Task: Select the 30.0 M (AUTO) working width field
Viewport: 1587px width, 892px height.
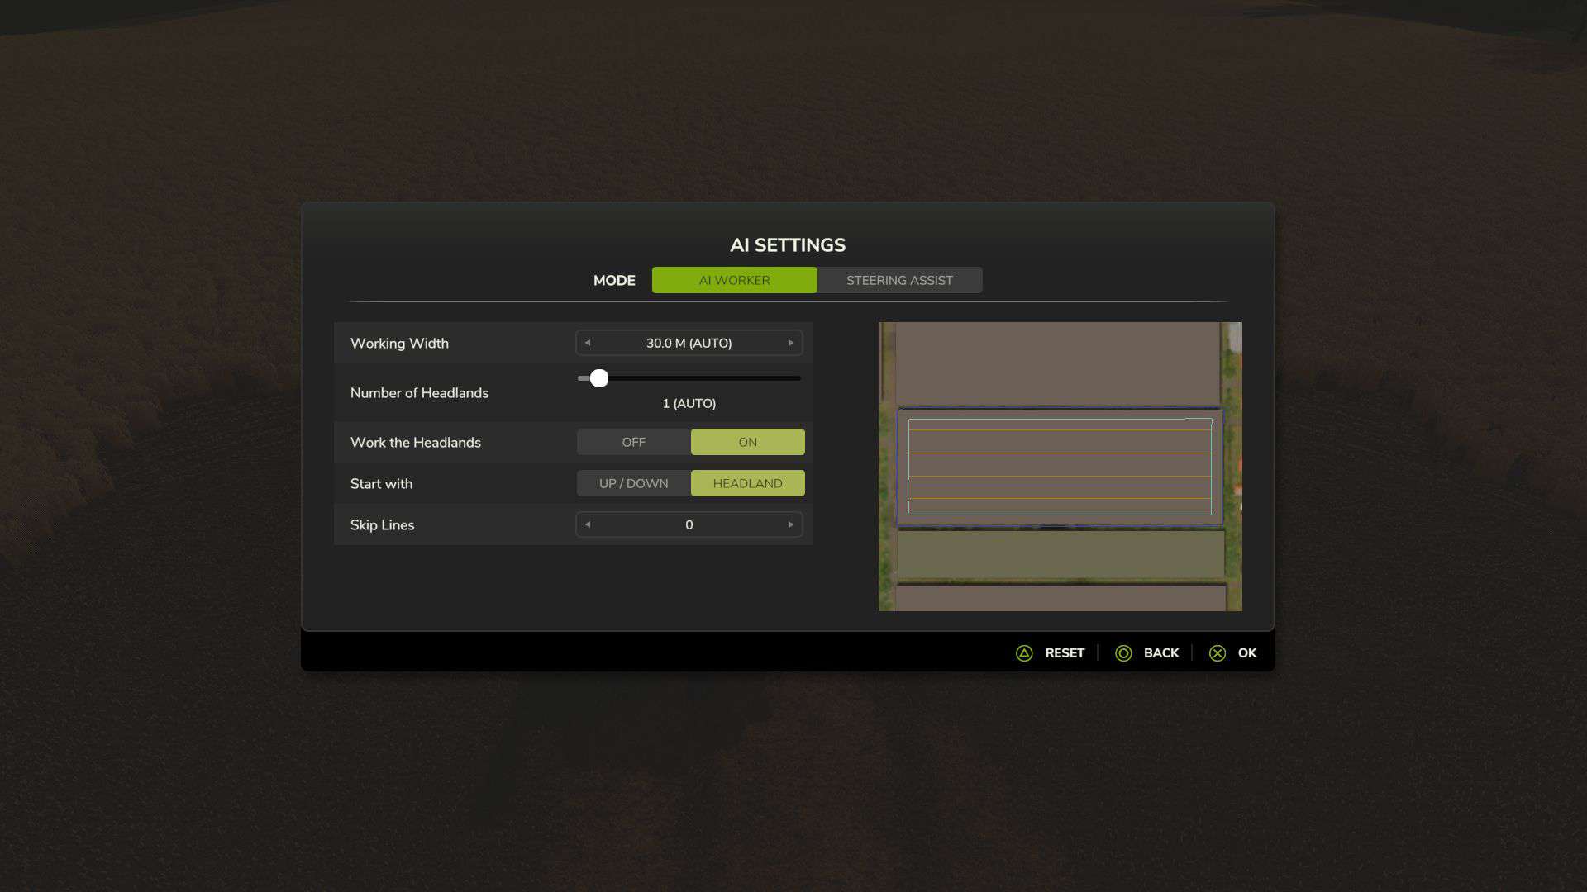Action: (689, 343)
